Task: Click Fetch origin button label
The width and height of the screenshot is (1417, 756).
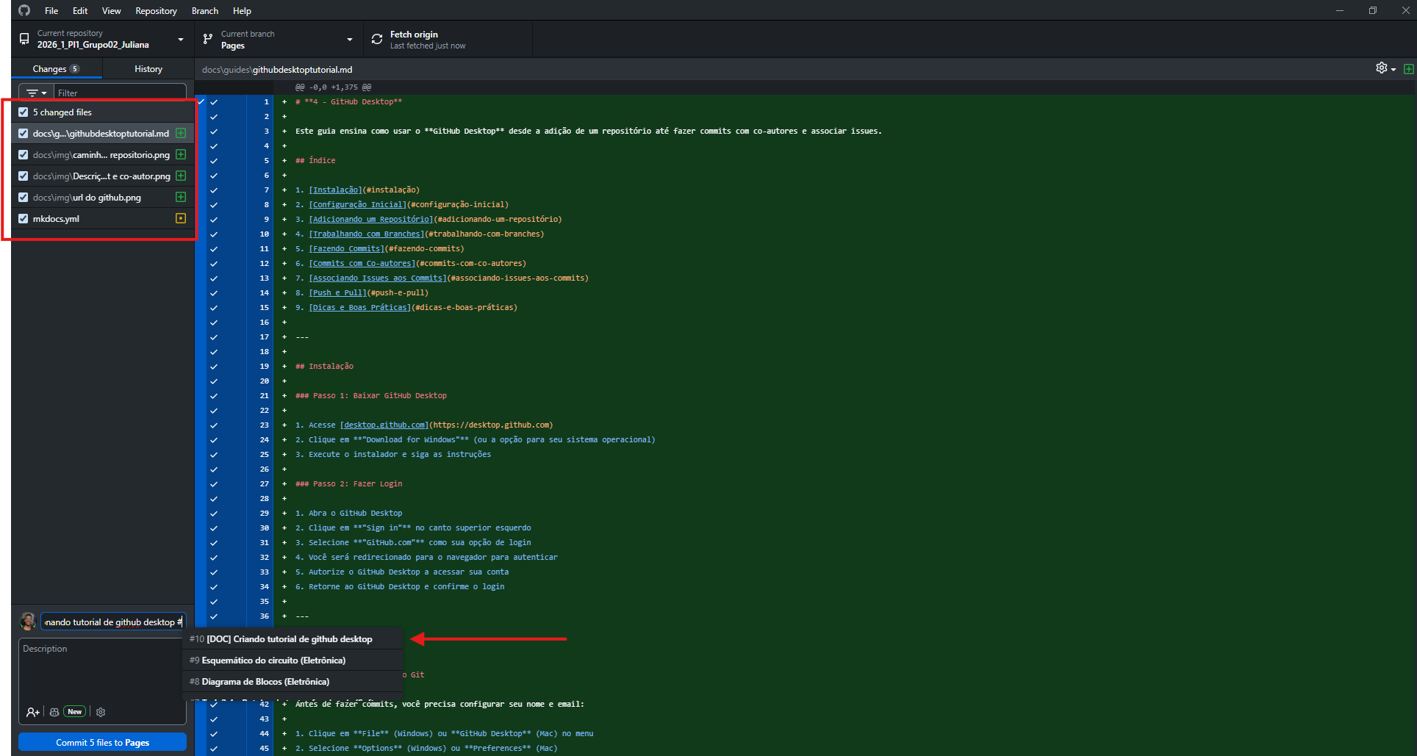Action: click(x=414, y=35)
